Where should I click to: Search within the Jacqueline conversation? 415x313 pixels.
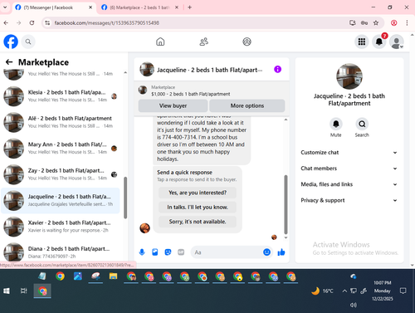tap(362, 124)
